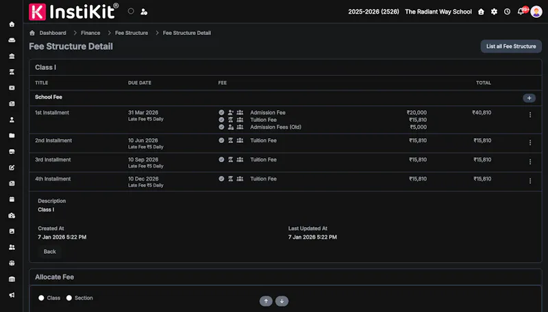
Task: Open the teacher podium icon in the sidebar
Action: tap(12, 72)
